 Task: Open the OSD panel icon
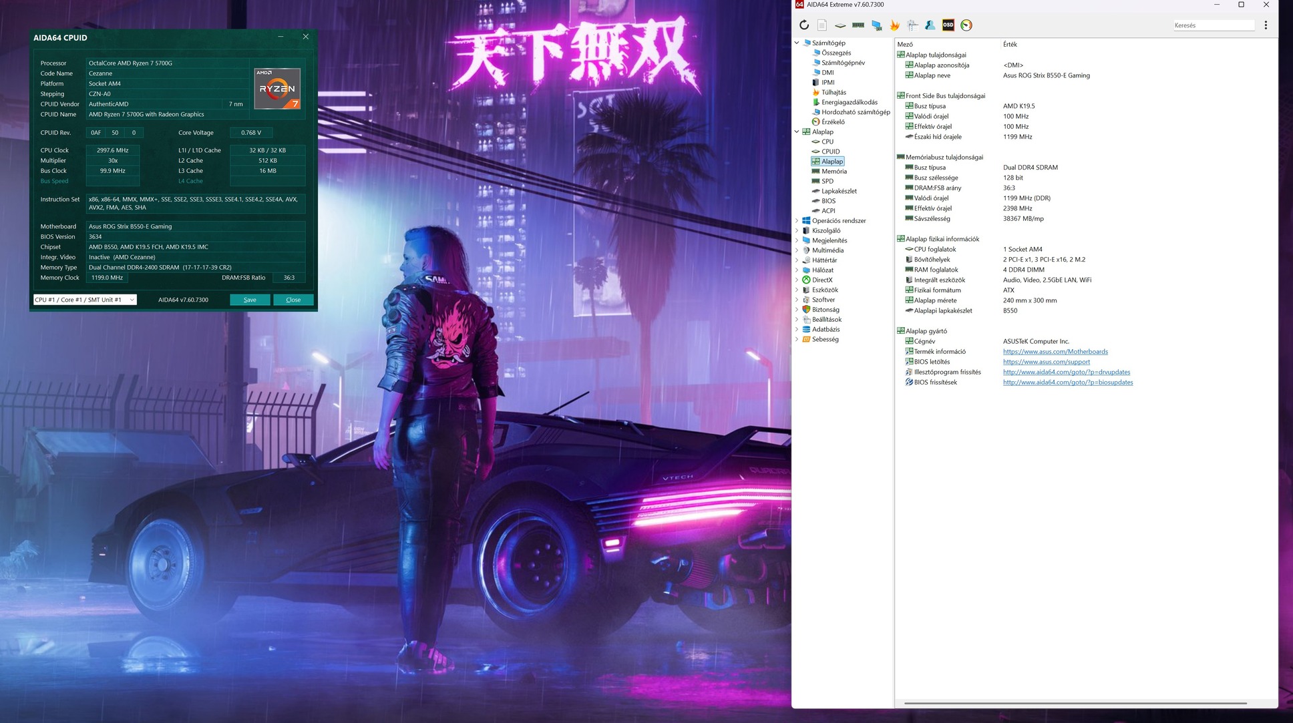[948, 25]
